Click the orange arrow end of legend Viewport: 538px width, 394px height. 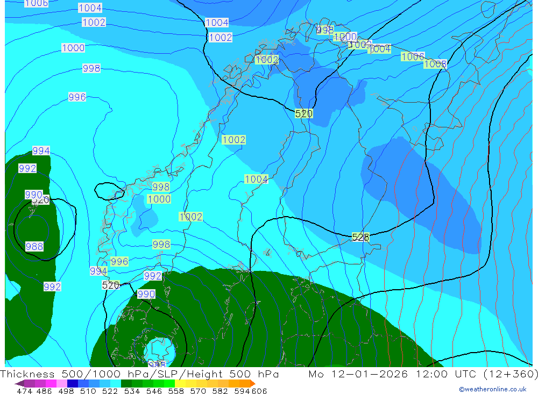coord(252,383)
